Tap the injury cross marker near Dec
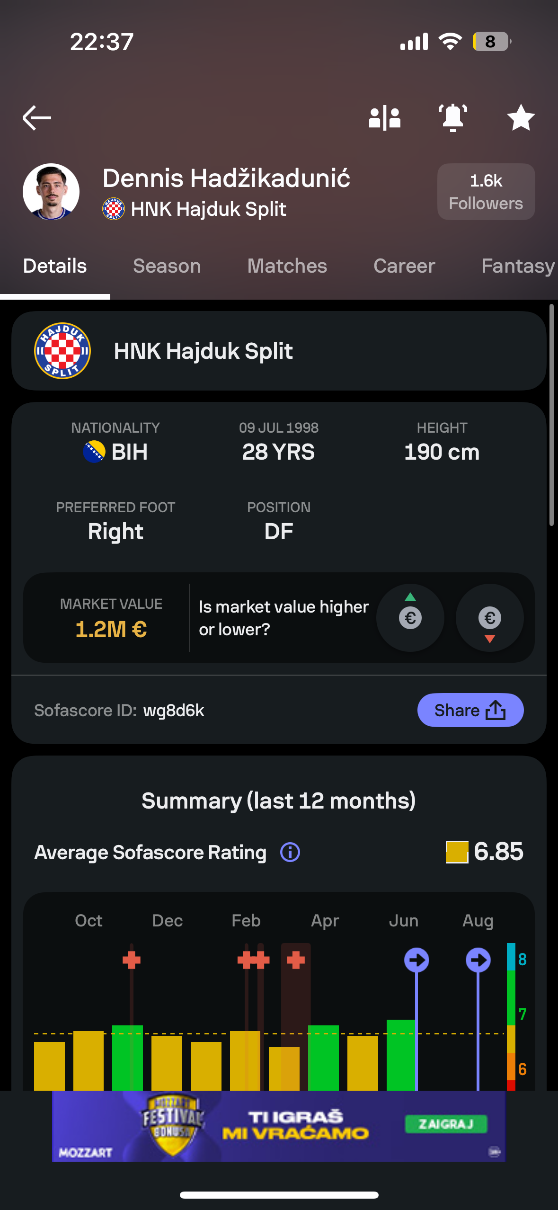558x1210 pixels. [x=132, y=960]
